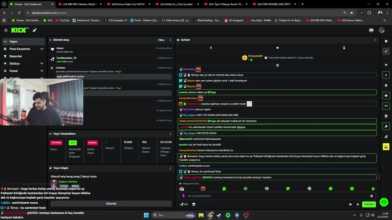Open the user avatar menu in top bar

coord(382,30)
